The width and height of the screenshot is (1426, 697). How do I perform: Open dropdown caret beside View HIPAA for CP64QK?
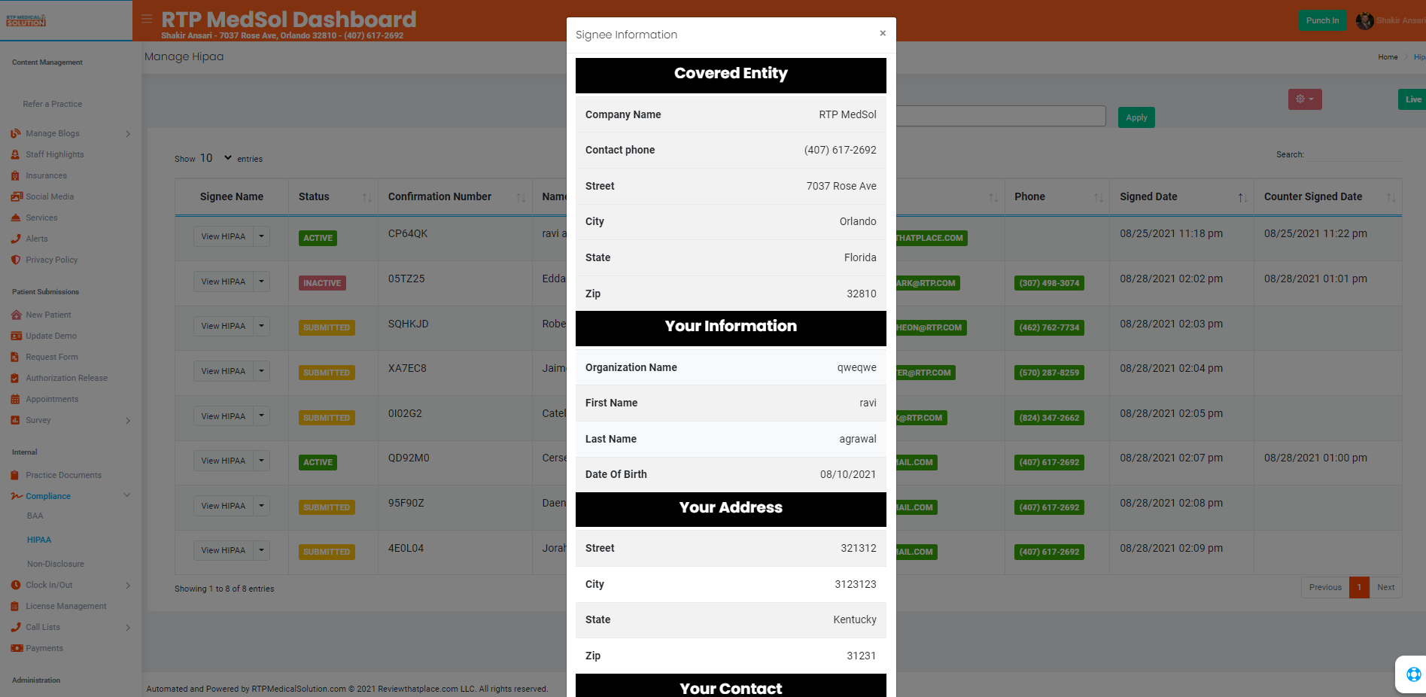click(262, 236)
